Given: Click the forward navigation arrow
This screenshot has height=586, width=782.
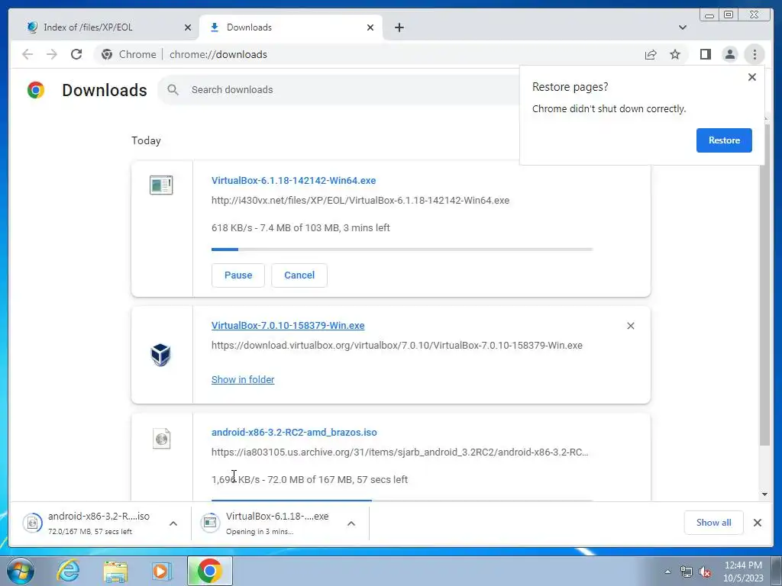Looking at the screenshot, I should pos(52,54).
